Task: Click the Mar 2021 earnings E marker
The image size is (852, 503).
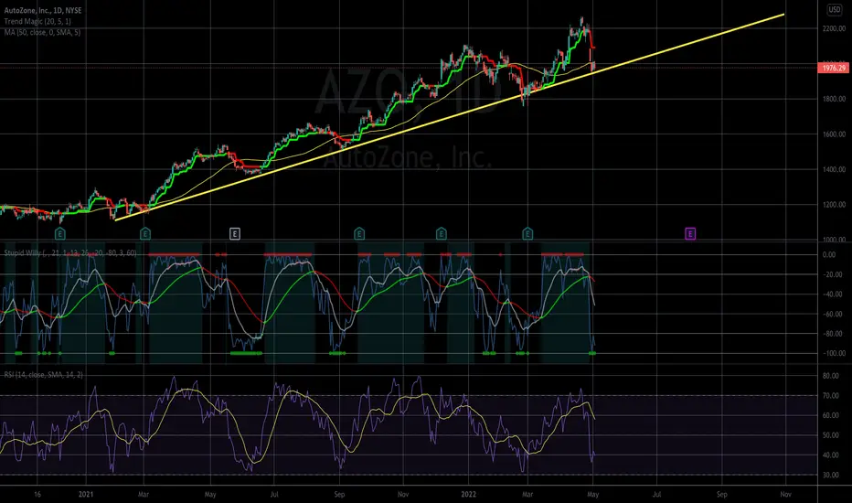Action: (x=145, y=234)
